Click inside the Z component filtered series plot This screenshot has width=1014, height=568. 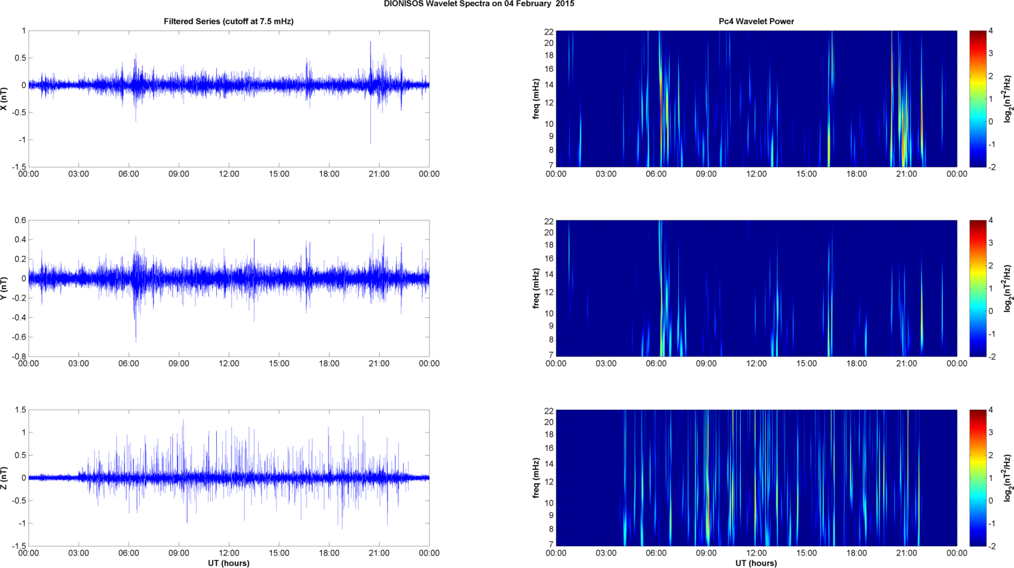pos(229,478)
